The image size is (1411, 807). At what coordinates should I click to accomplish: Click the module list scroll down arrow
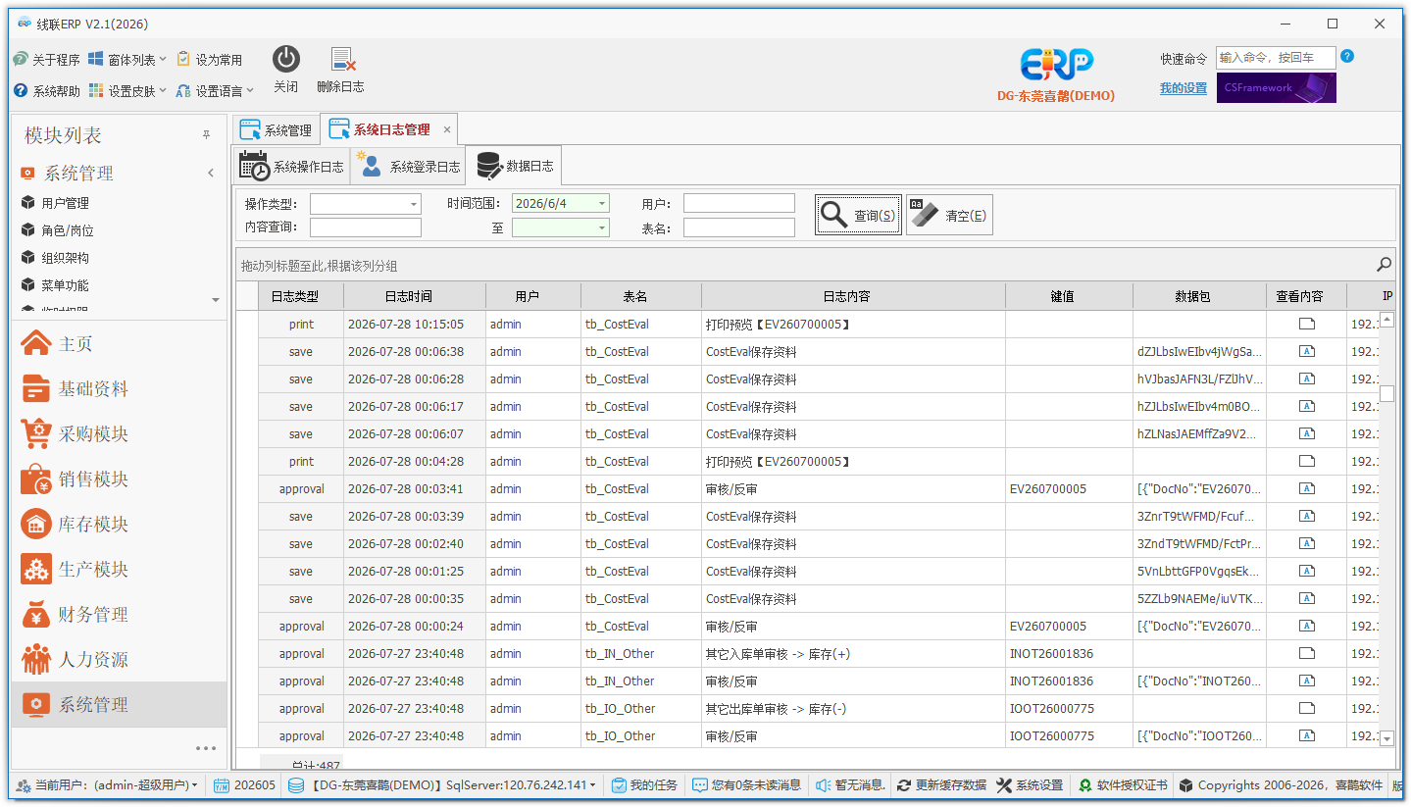click(x=216, y=300)
